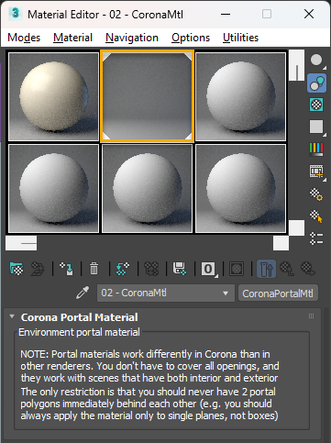This screenshot has width=331, height=443.
Task: Select the bottom-right gray sphere slot
Action: click(x=240, y=189)
